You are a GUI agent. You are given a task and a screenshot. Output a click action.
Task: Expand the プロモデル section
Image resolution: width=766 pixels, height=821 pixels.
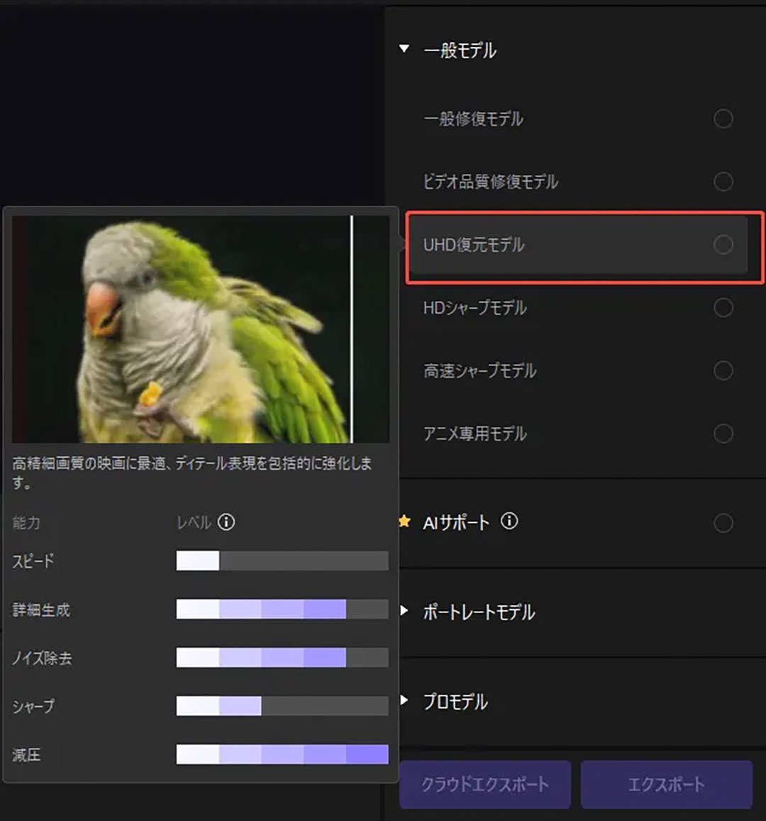click(404, 700)
